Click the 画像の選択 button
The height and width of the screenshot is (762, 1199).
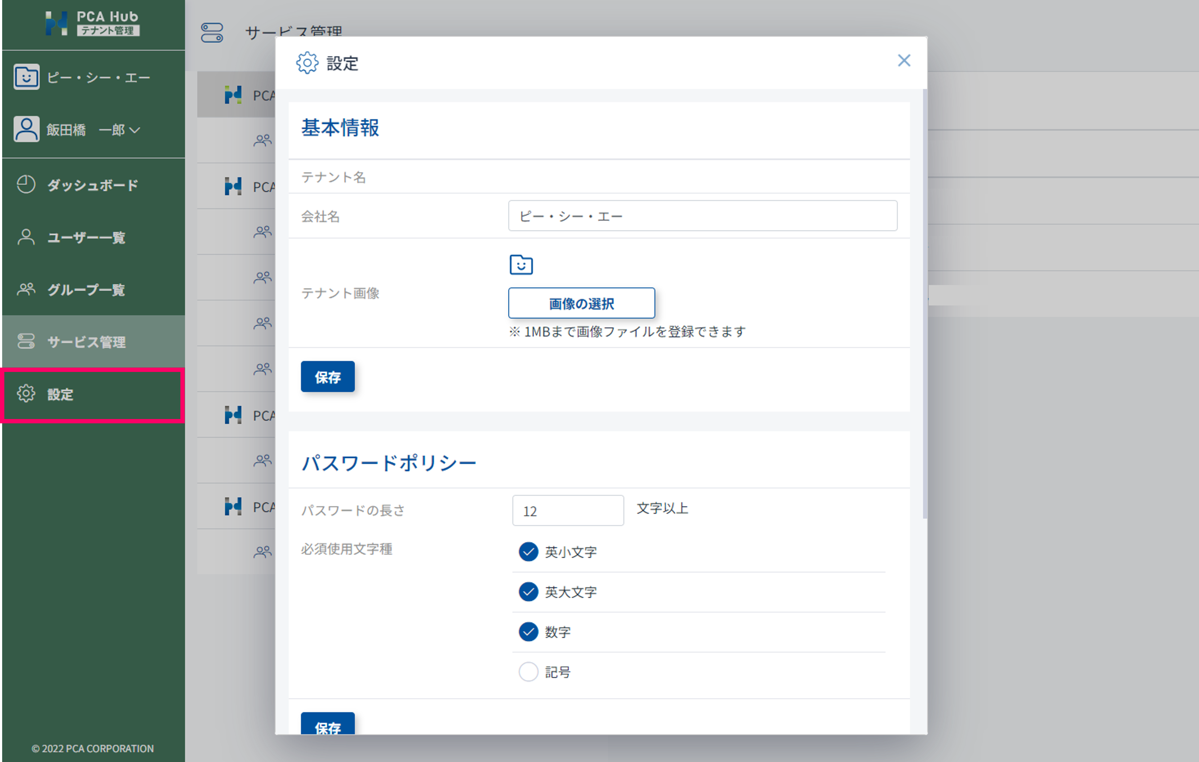point(581,303)
